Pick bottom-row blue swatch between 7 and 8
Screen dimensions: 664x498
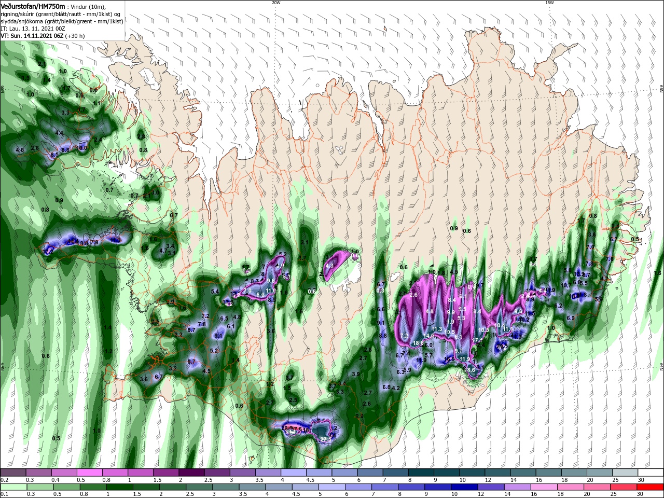point(385,487)
